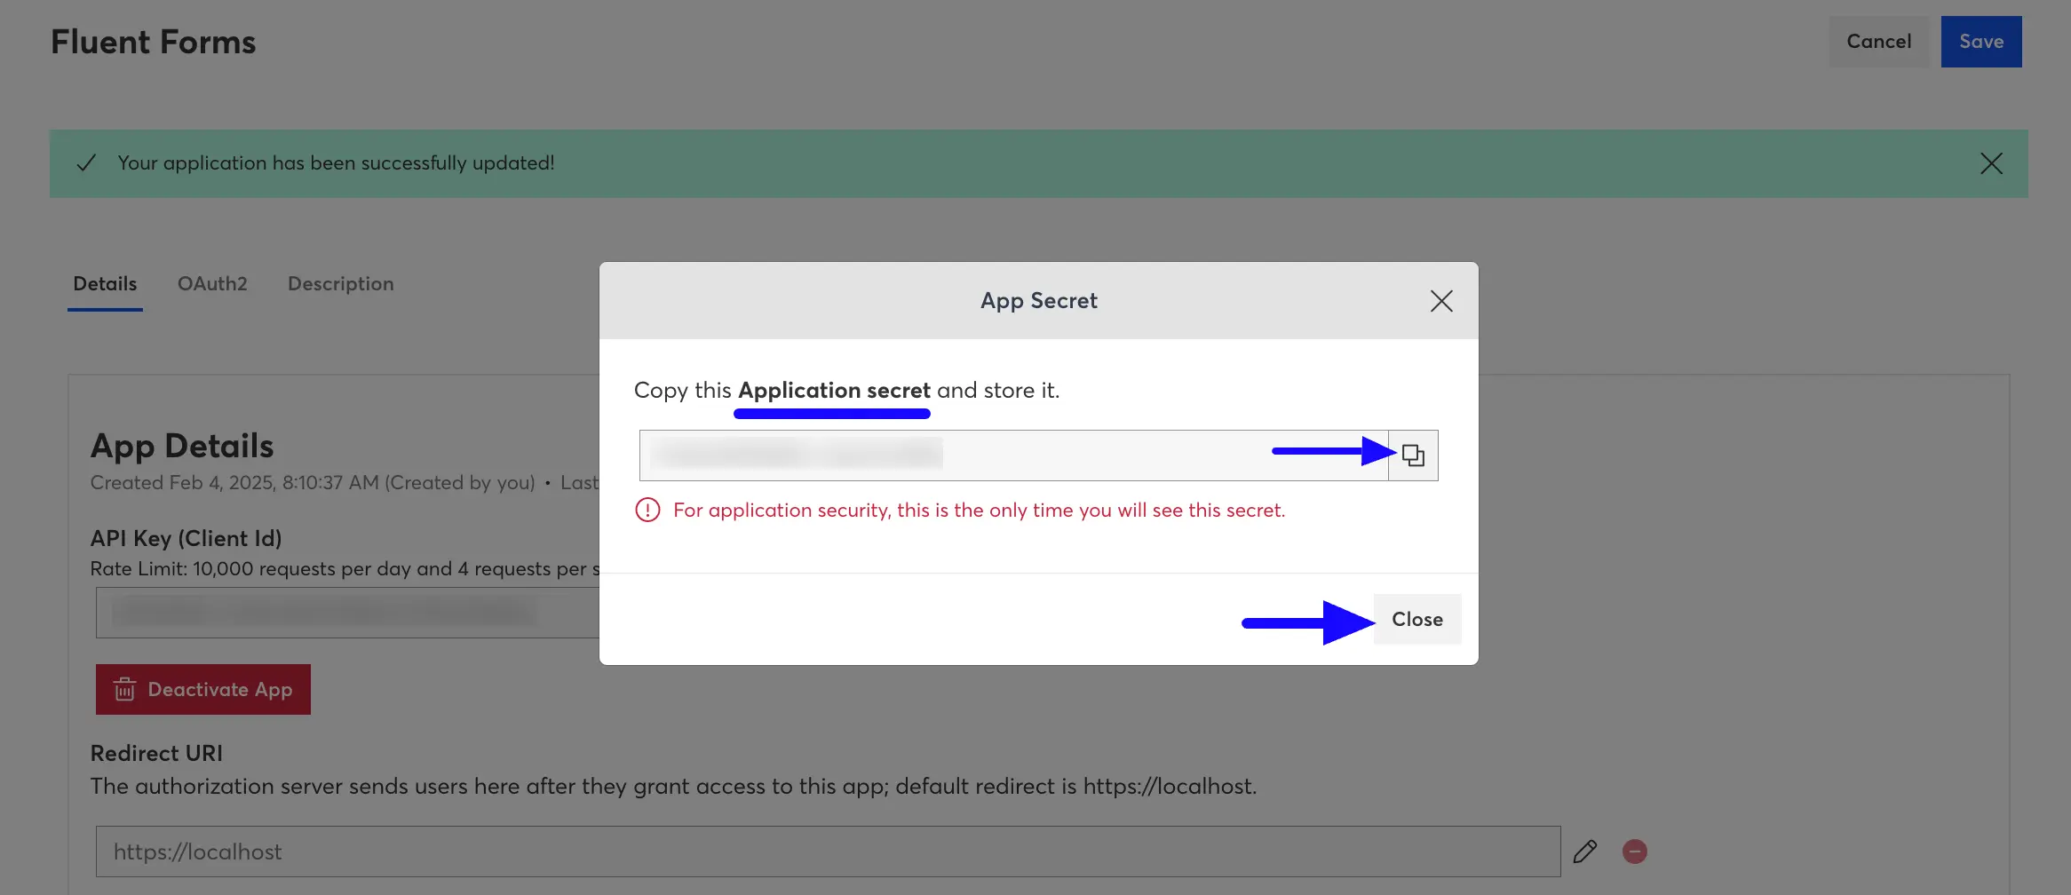The image size is (2071, 895).
Task: Click the red warning icon in dialog
Action: click(647, 511)
